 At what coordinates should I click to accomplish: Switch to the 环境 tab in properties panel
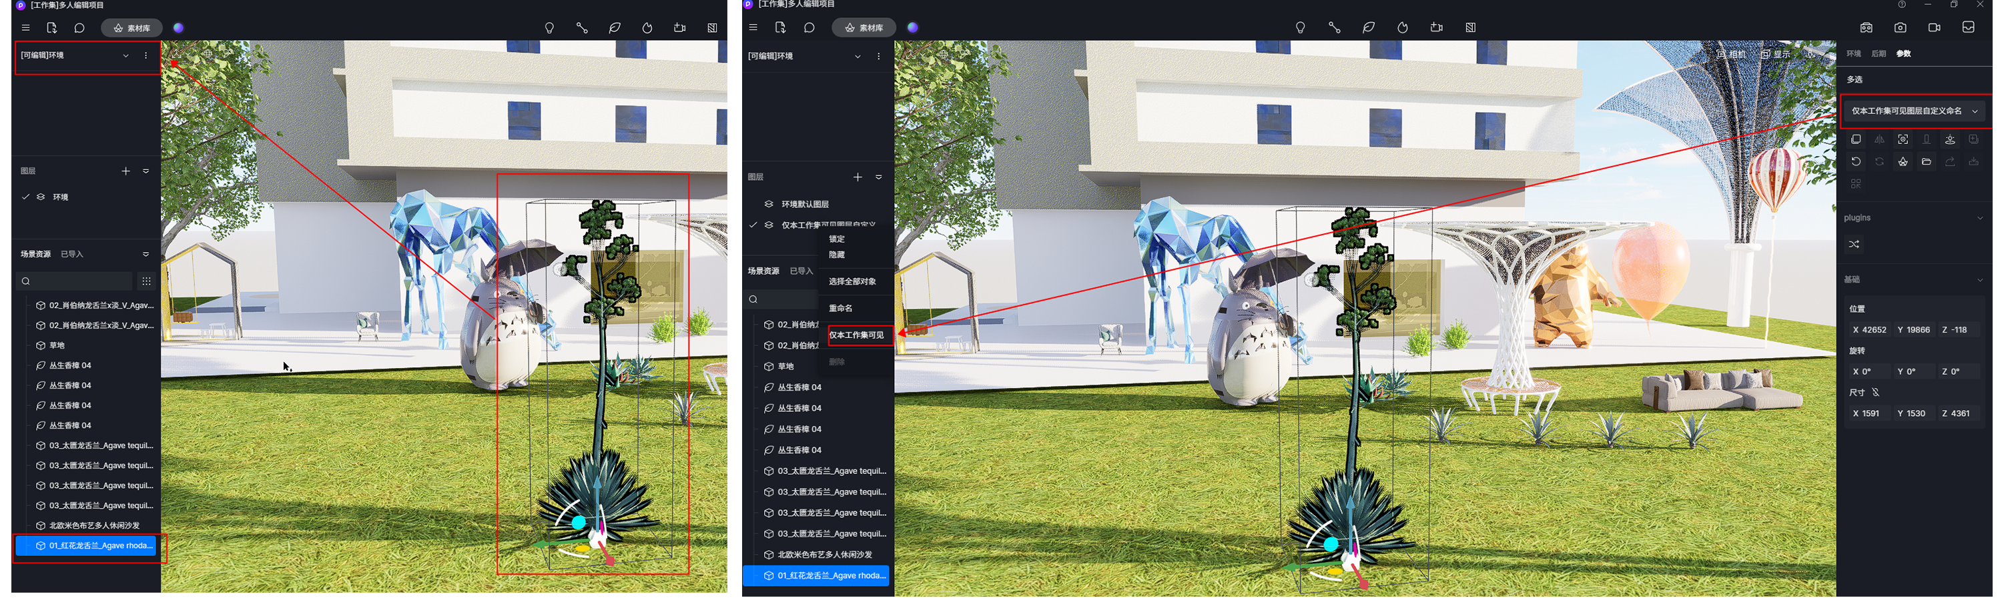click(1854, 53)
